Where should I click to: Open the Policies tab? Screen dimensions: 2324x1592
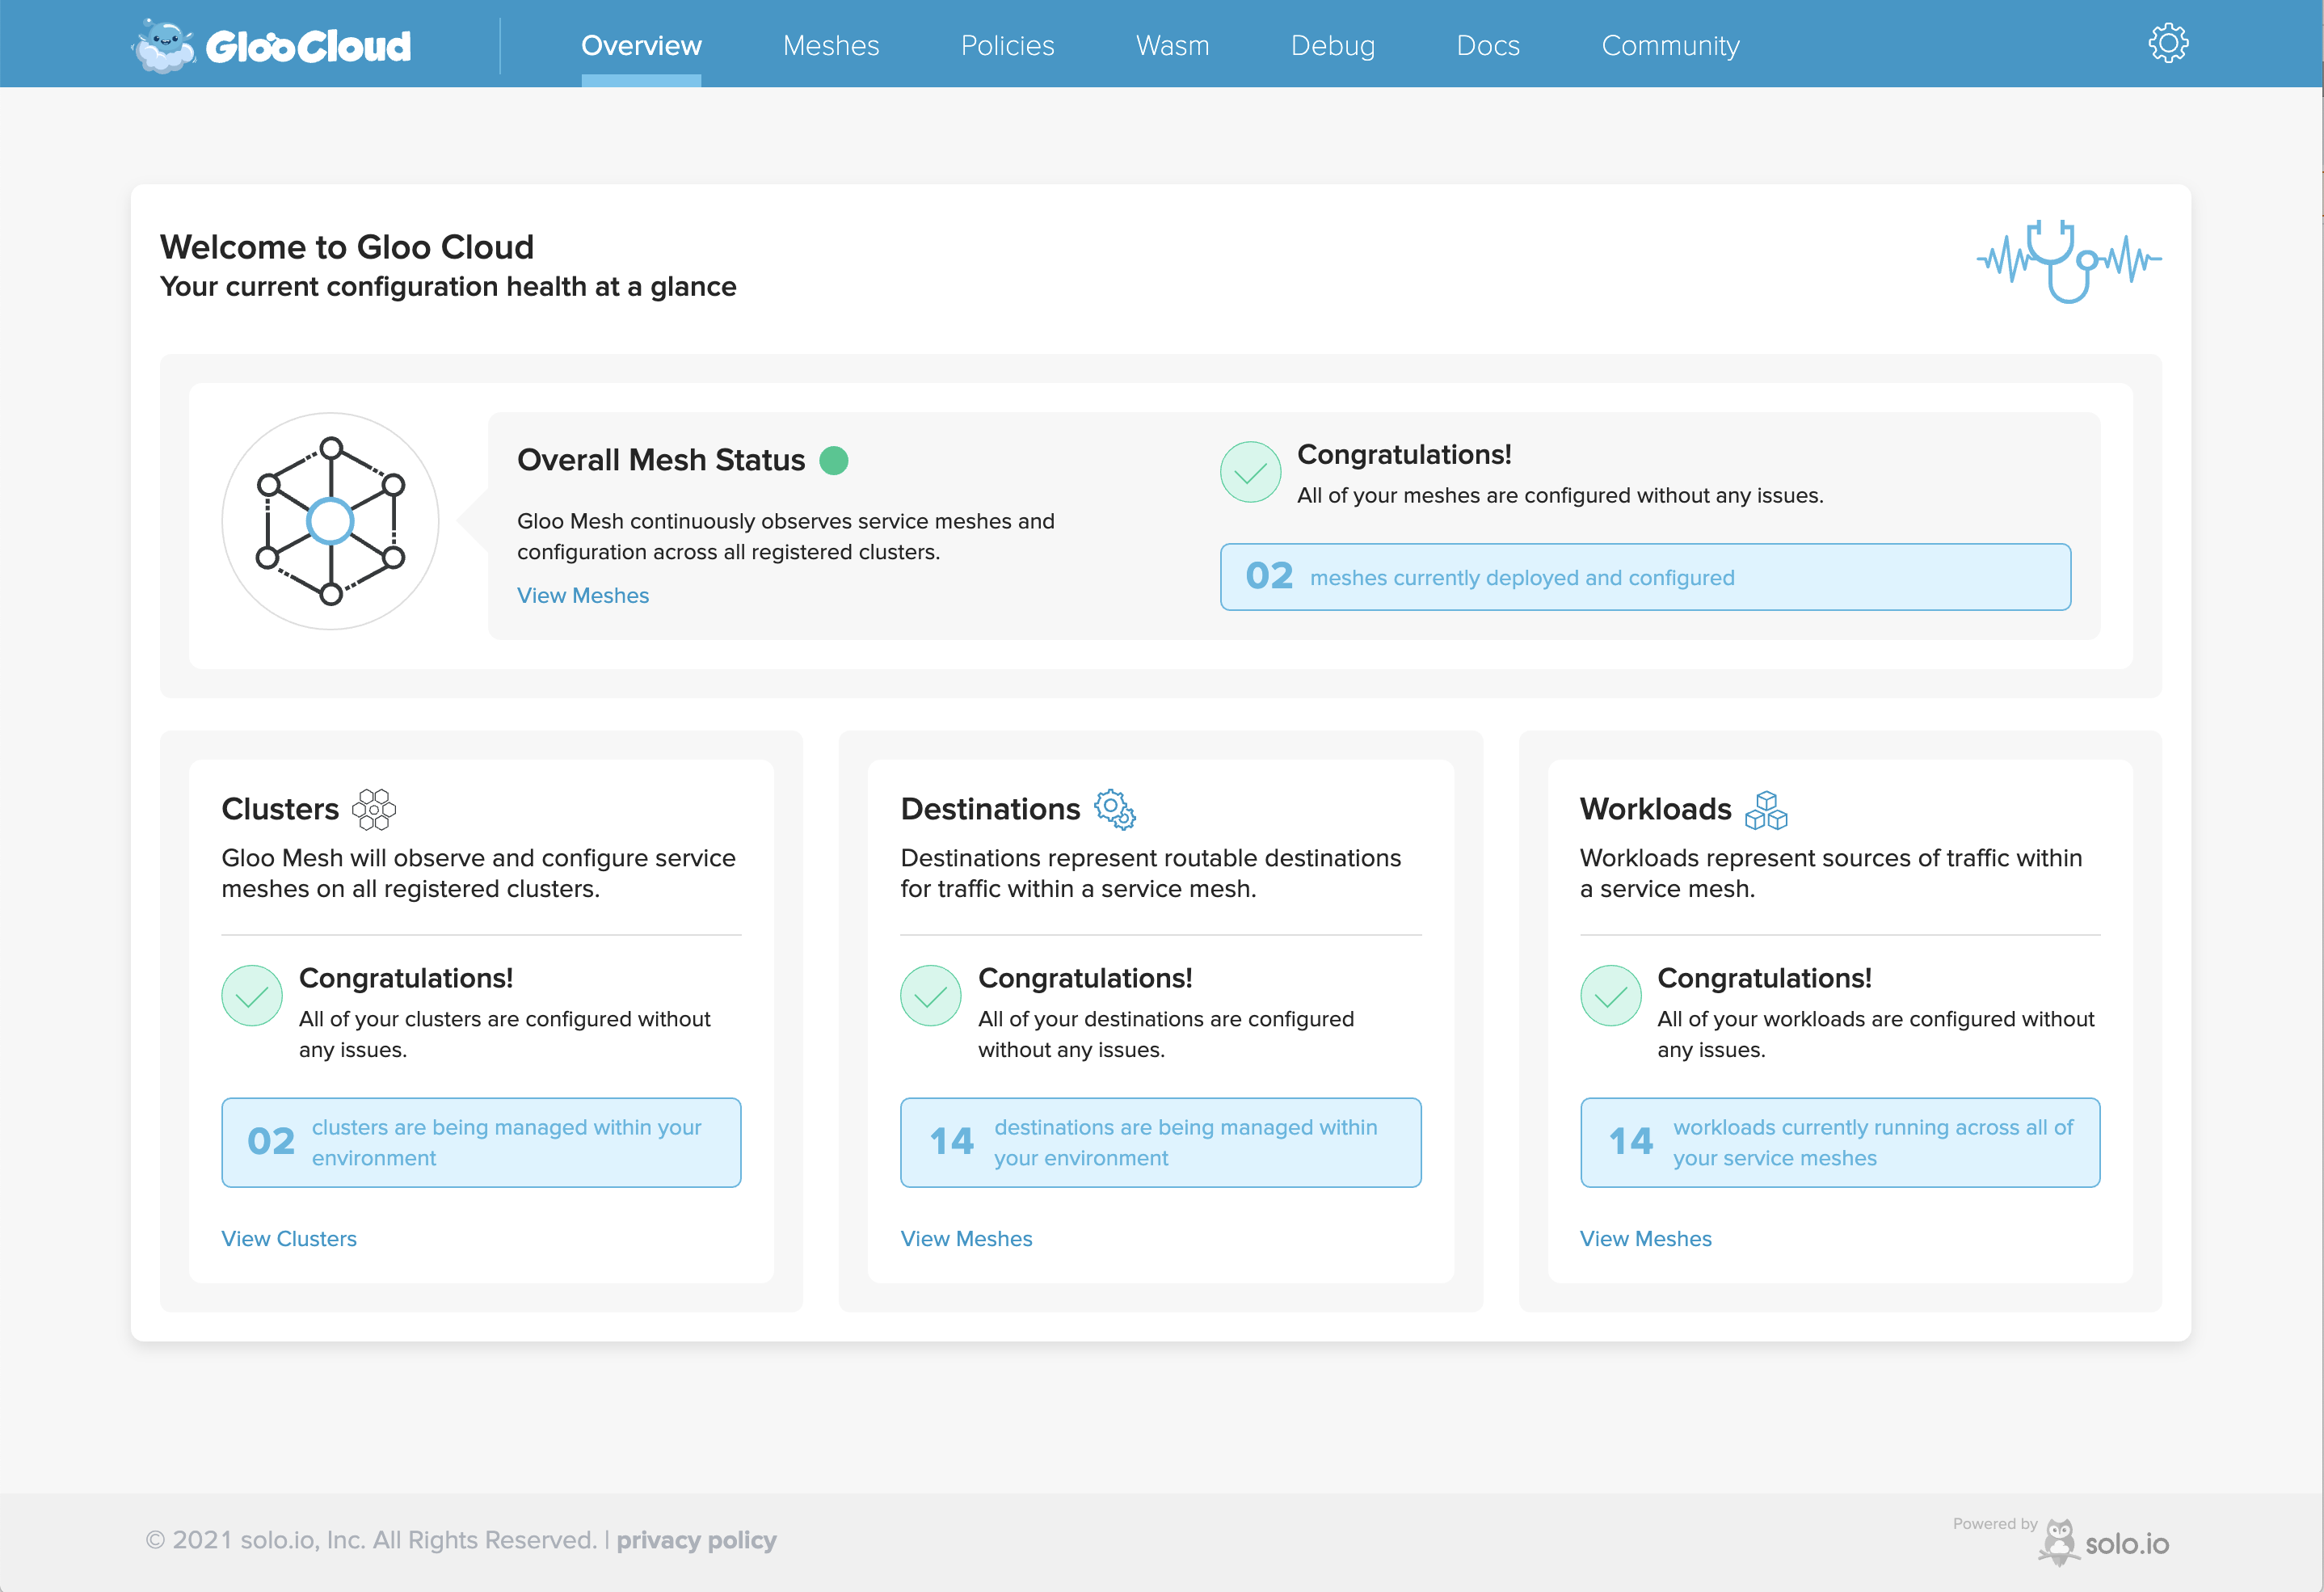1007,46
